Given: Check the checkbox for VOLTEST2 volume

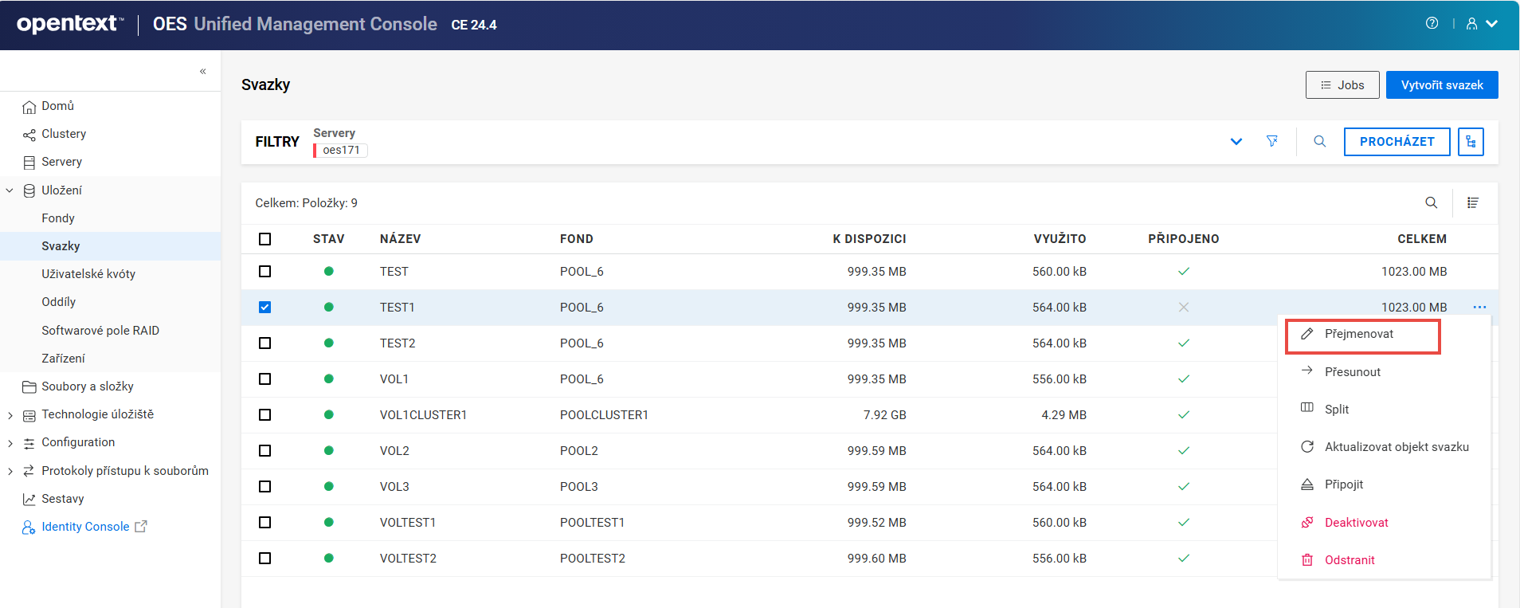Looking at the screenshot, I should [x=265, y=559].
